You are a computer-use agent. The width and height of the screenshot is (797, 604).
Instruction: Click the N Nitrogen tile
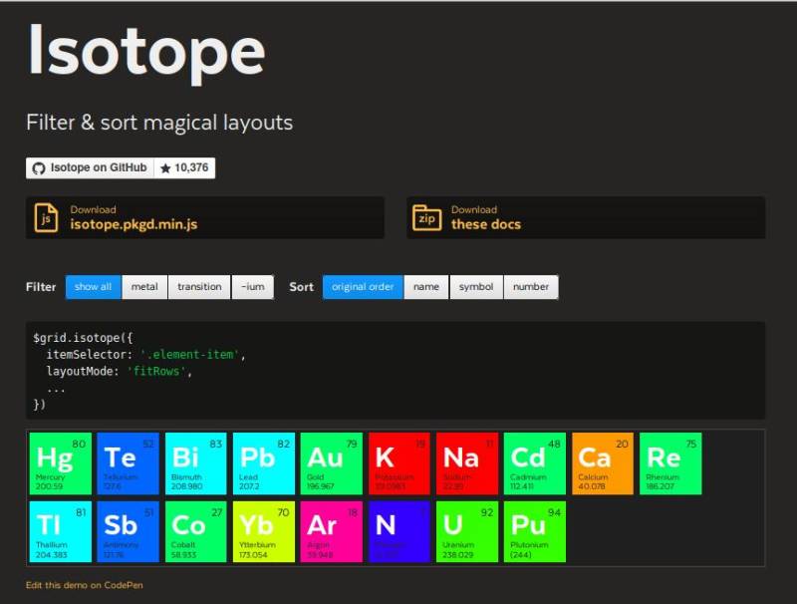pos(399,531)
